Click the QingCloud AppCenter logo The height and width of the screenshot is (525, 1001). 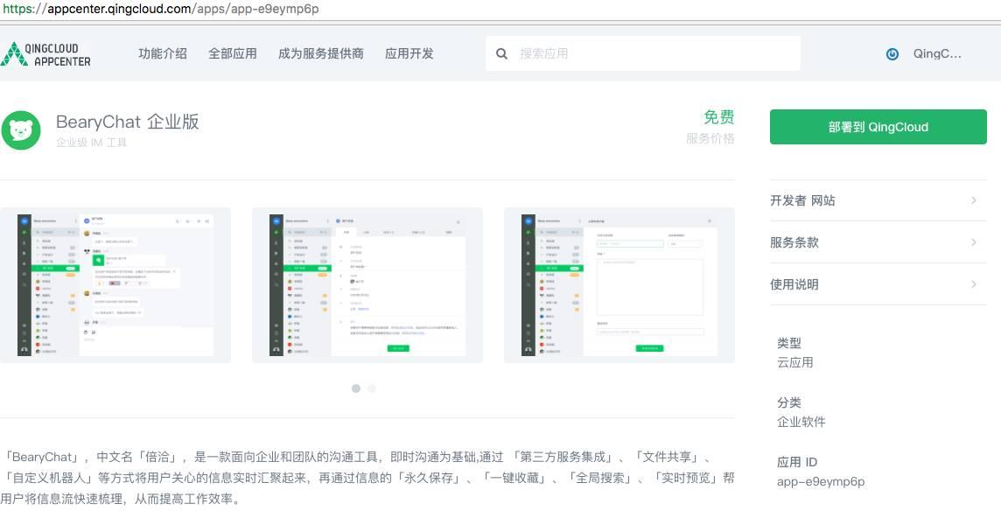(46, 54)
